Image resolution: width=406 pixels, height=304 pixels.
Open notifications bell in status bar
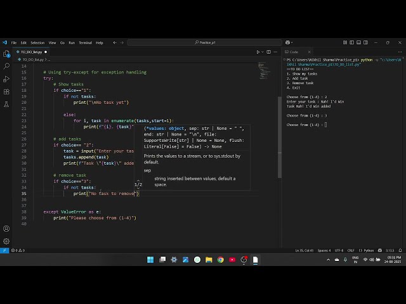click(400, 250)
